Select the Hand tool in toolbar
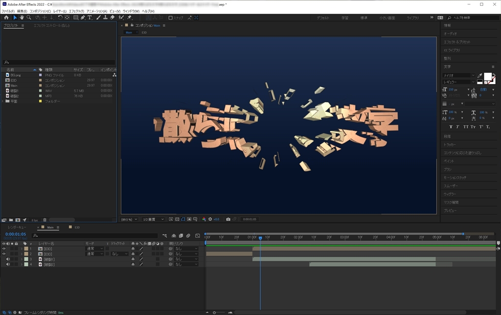Viewport: 501px width, 315px height. coord(22,18)
